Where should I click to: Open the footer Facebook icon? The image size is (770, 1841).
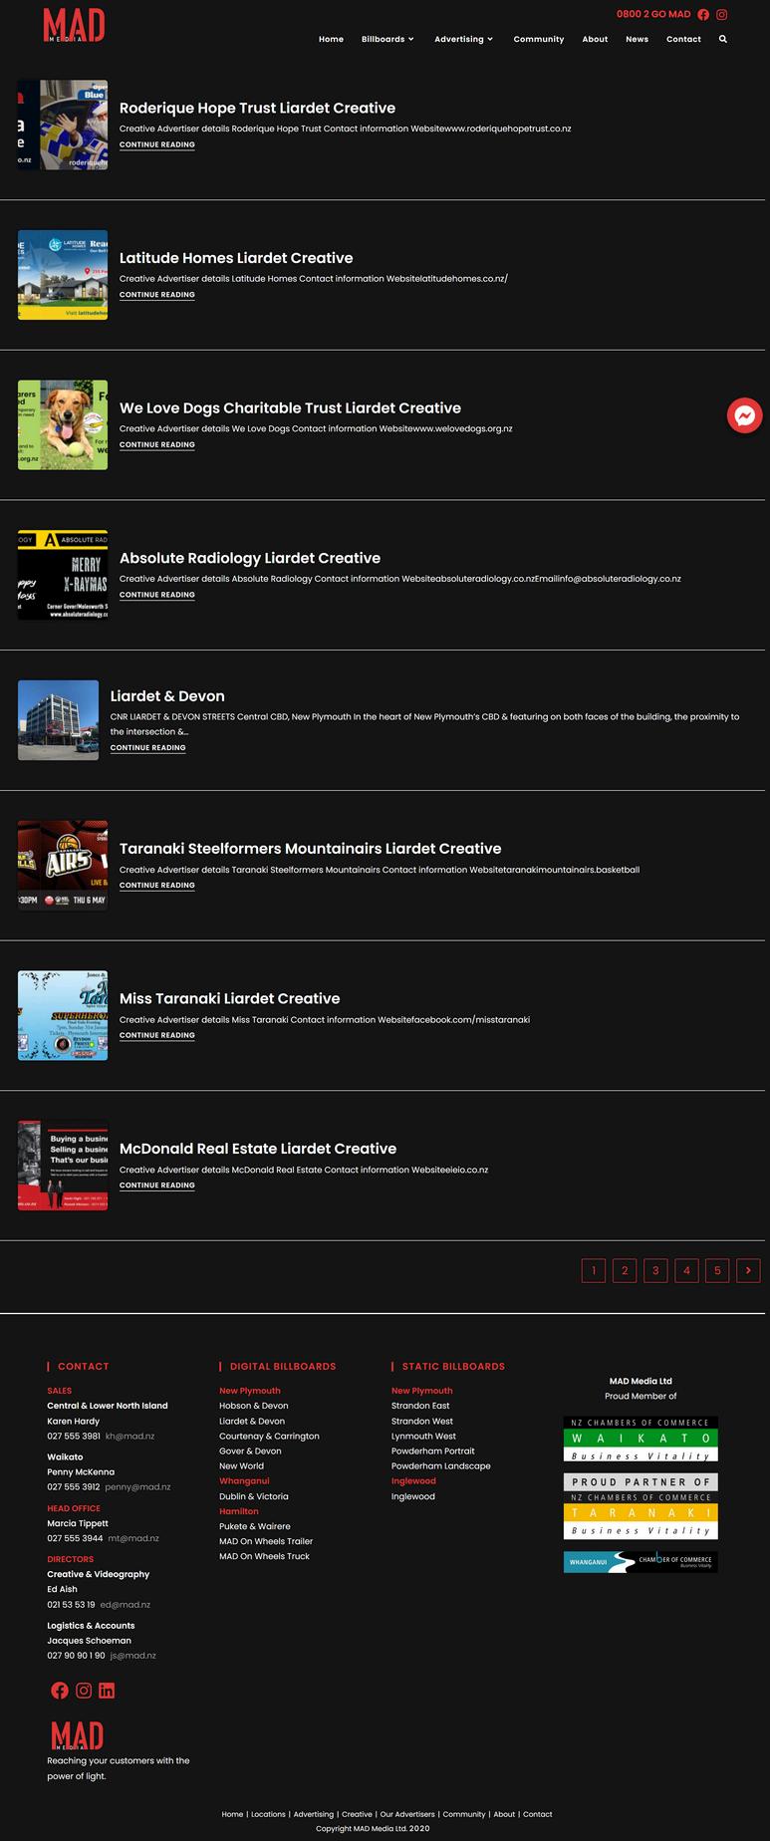60,1690
